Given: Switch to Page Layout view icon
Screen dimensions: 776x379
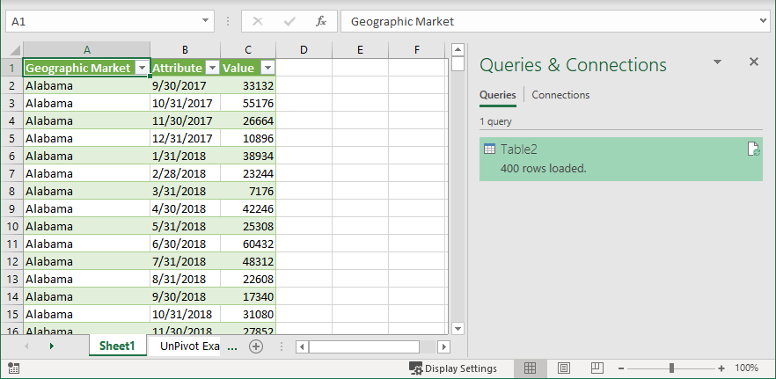Looking at the screenshot, I should click(x=564, y=368).
